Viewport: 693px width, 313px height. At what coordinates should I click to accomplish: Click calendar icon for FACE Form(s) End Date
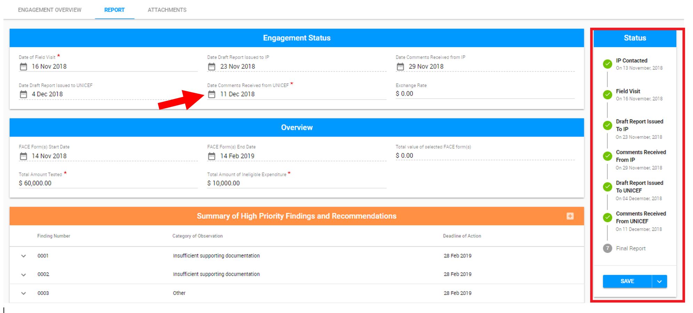click(x=212, y=156)
